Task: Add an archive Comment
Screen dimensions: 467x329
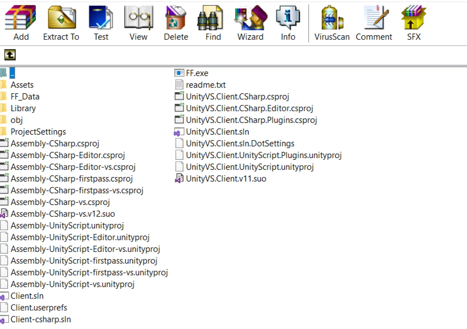Action: [x=374, y=23]
